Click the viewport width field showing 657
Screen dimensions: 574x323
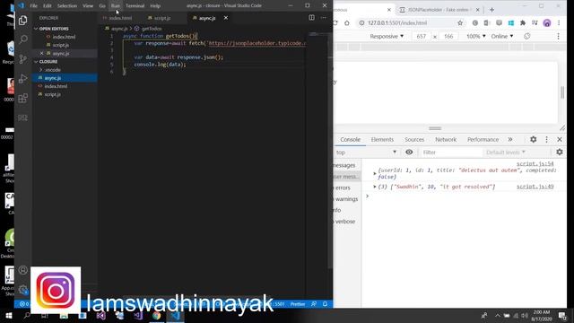click(421, 36)
